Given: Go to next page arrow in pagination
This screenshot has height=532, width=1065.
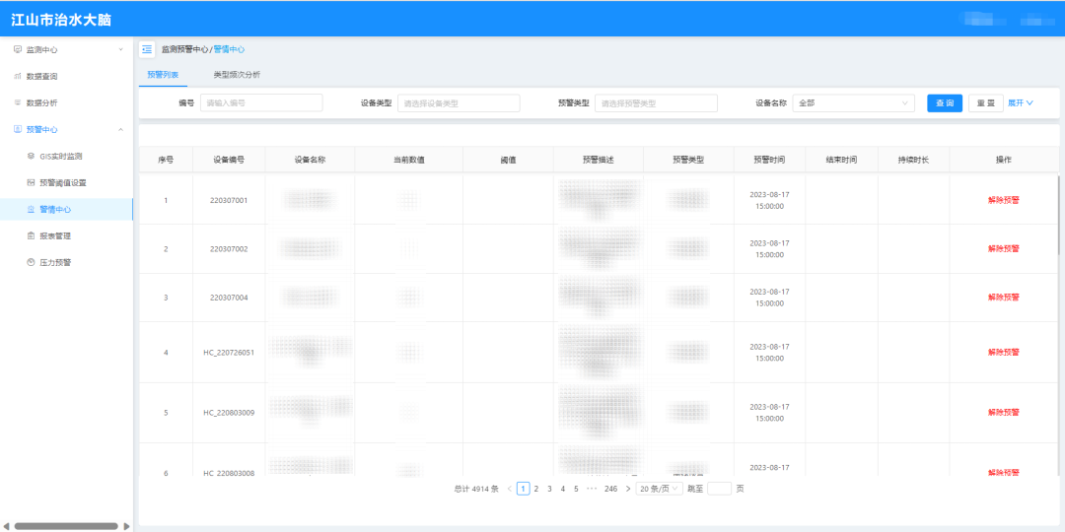Looking at the screenshot, I should [627, 489].
